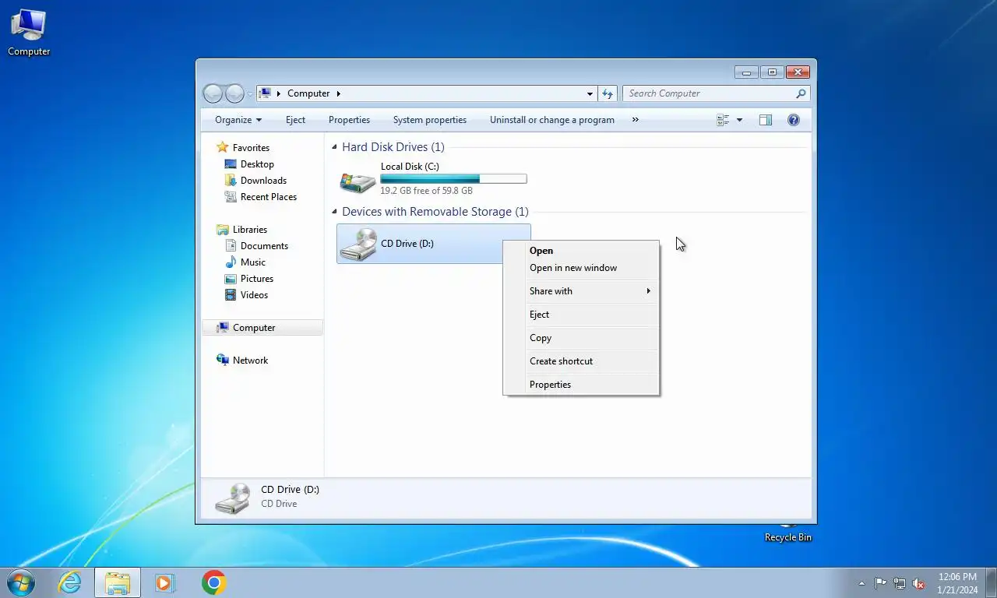Open the Pictures library
The width and height of the screenshot is (997, 598).
[257, 279]
